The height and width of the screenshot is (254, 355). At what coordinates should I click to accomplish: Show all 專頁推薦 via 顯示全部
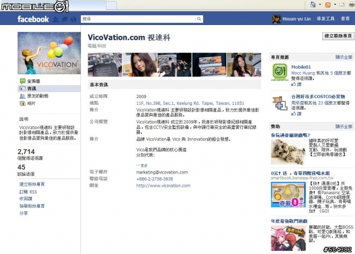coord(344,57)
